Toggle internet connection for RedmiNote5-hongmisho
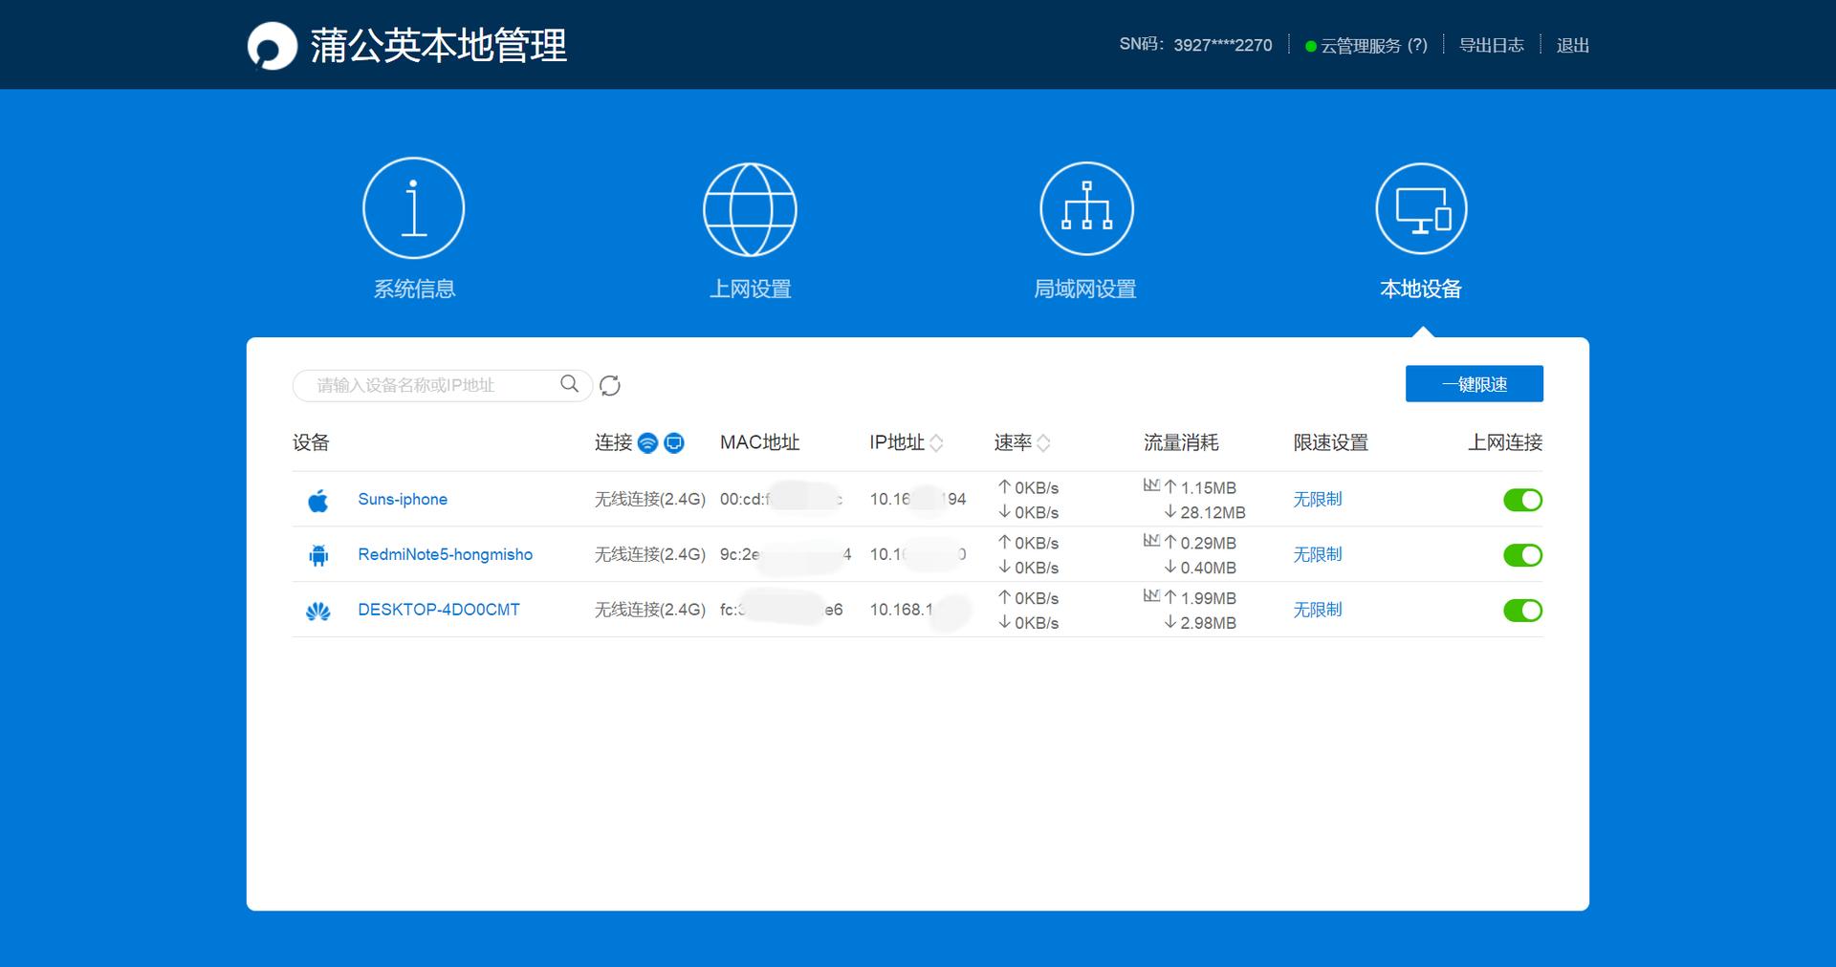 pyautogui.click(x=1522, y=554)
